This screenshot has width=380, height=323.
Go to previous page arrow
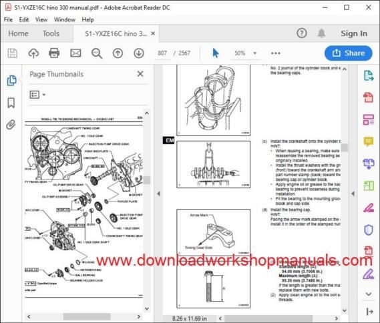tap(118, 53)
